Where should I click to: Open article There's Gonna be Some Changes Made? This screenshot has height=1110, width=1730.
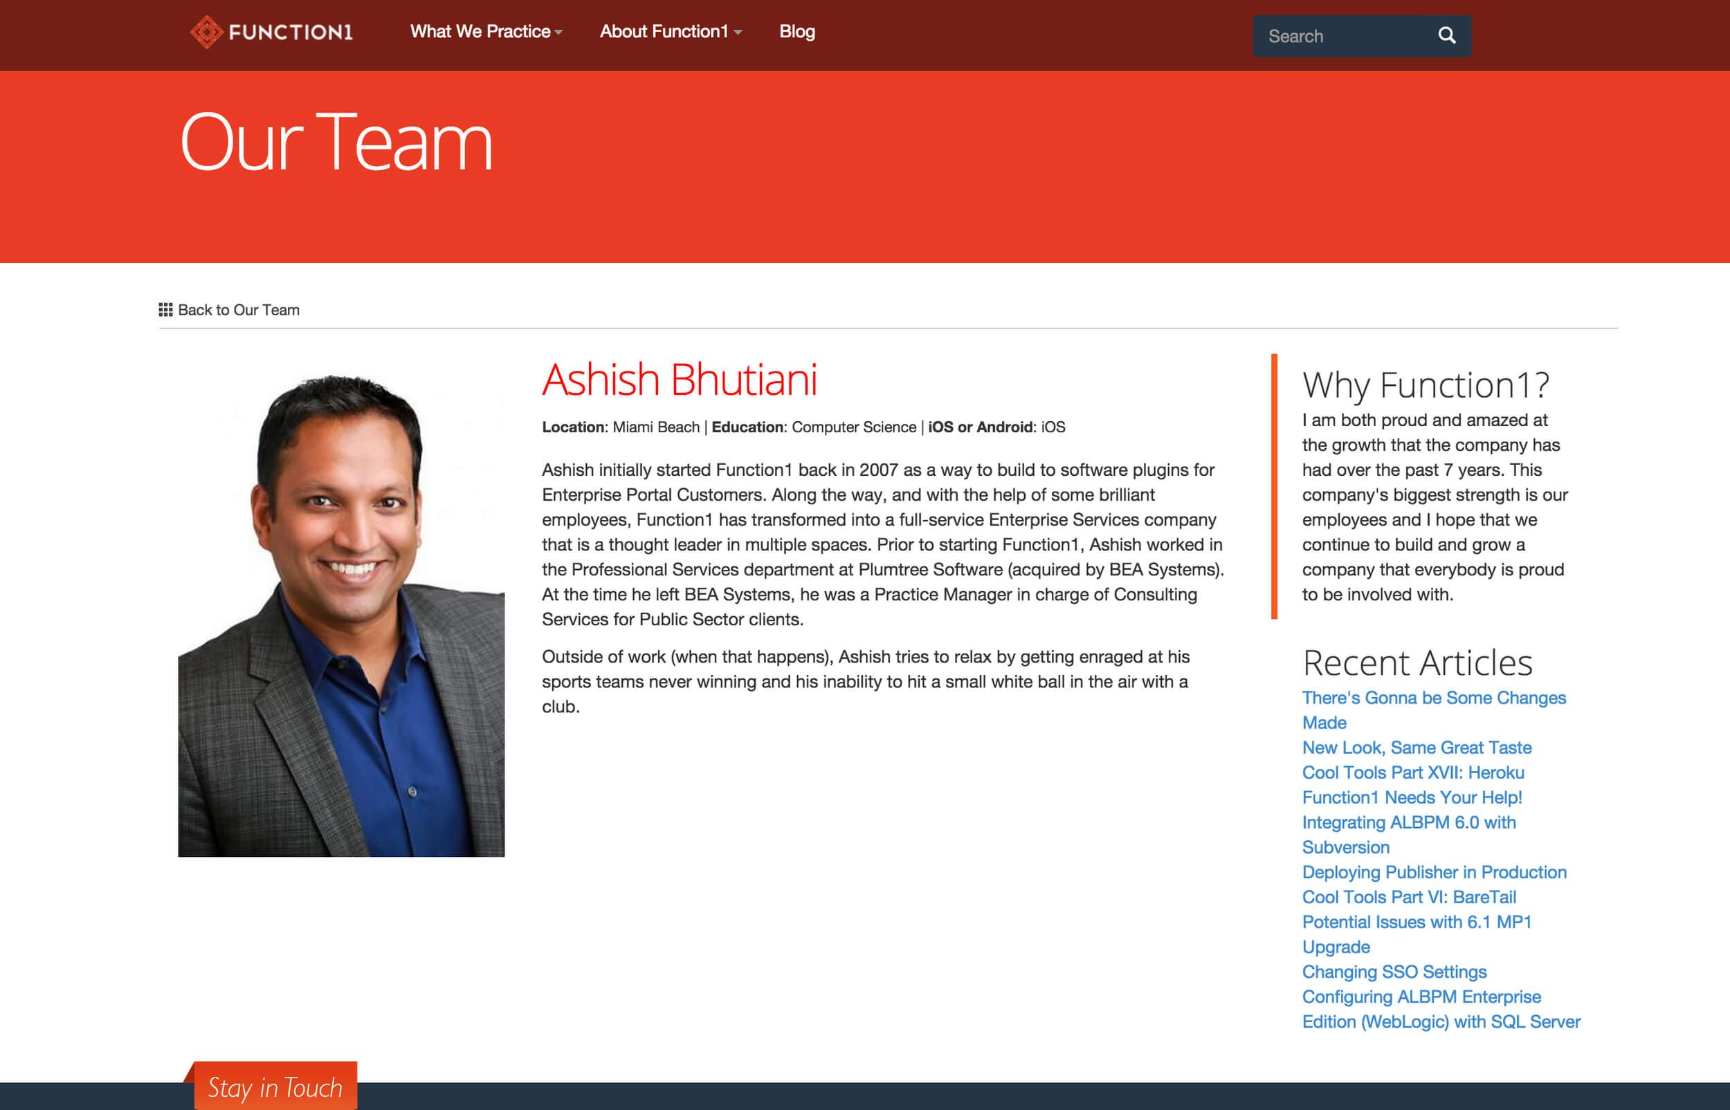(1434, 710)
